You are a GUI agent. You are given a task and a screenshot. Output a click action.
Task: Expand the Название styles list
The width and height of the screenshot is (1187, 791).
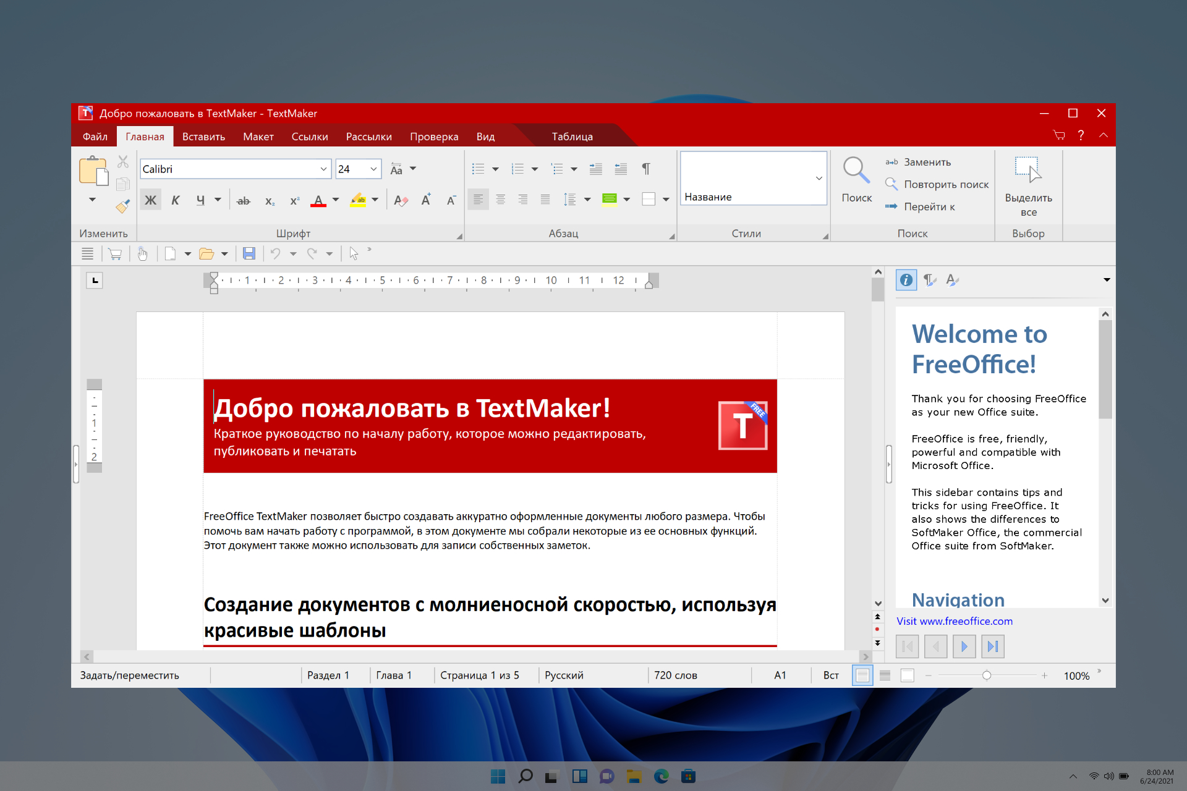click(x=819, y=178)
